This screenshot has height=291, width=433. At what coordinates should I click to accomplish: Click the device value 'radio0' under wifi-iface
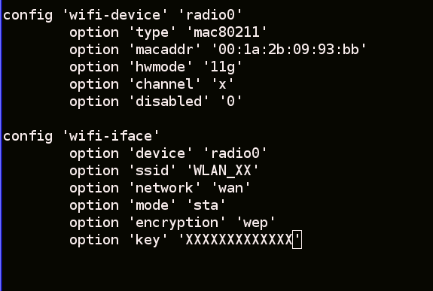tap(235, 153)
